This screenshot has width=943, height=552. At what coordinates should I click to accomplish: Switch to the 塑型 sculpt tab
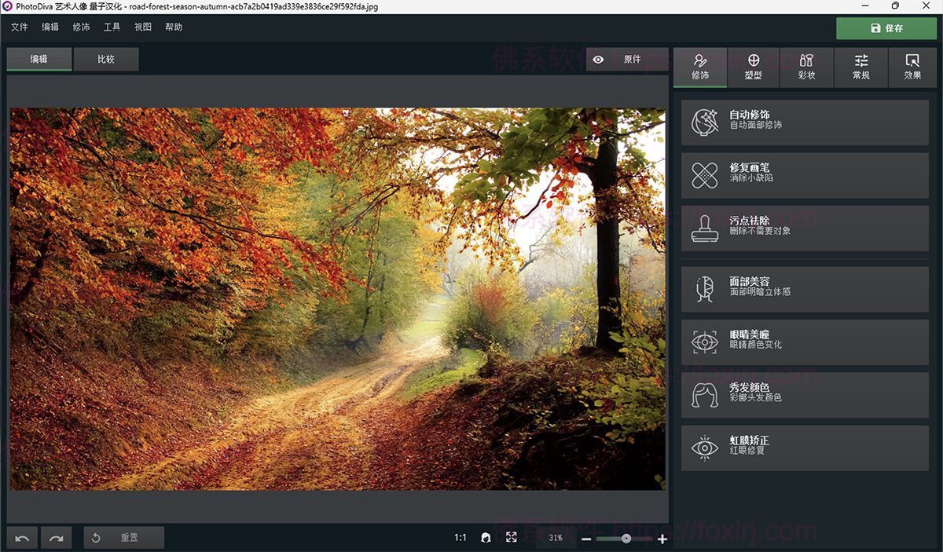click(x=753, y=68)
